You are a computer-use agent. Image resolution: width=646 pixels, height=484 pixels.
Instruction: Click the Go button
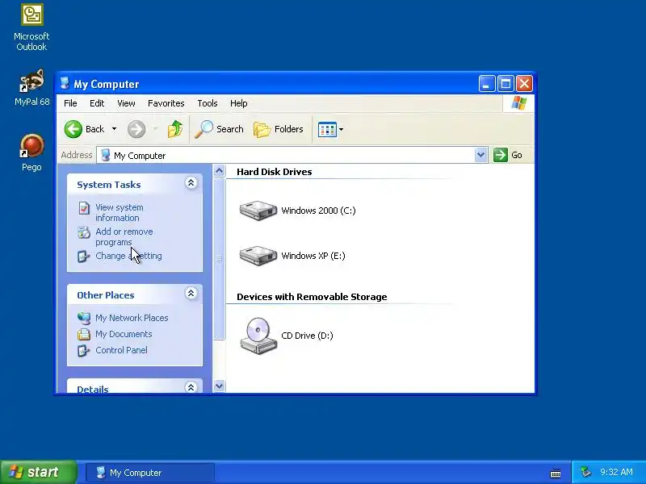click(508, 155)
